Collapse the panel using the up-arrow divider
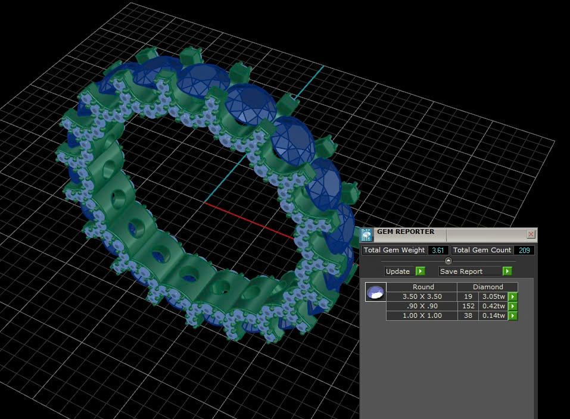 448,261
